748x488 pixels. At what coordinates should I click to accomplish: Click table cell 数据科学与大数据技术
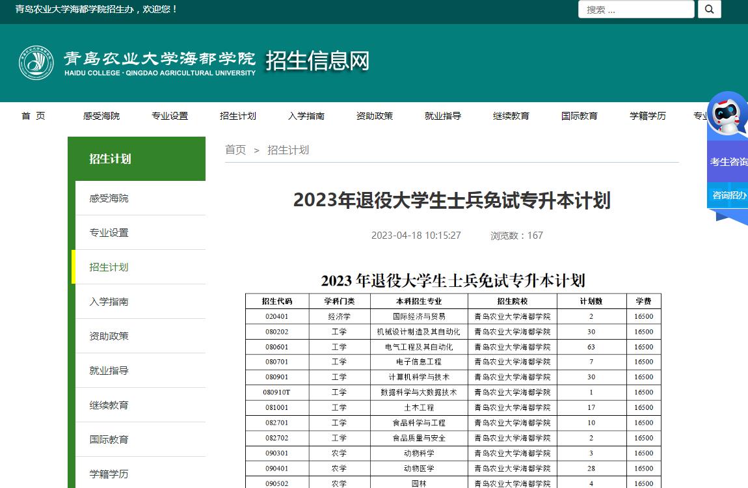(419, 392)
